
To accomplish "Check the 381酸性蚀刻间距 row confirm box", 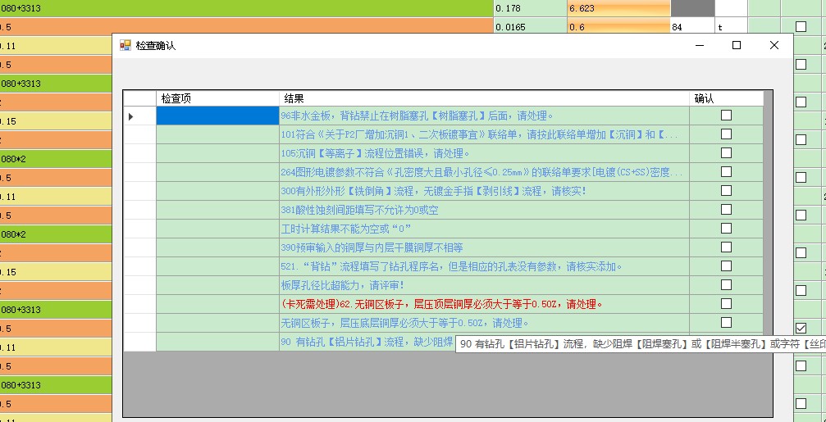I will [727, 210].
